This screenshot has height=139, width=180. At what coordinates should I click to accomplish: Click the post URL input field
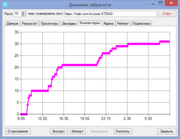click(x=110, y=14)
